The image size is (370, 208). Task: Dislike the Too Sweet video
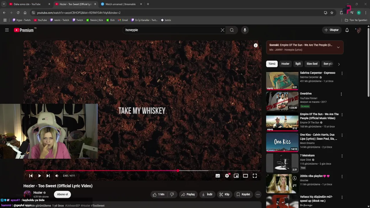pyautogui.click(x=172, y=194)
